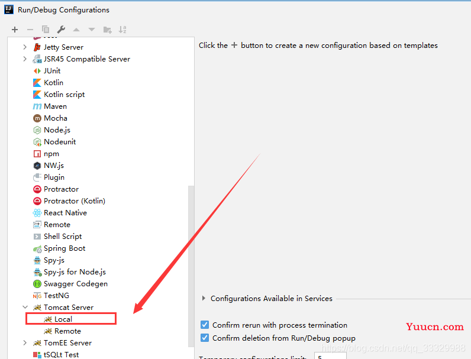Collapse the Tomcat Server node
Screen dimensions: 471x359
click(x=25, y=307)
